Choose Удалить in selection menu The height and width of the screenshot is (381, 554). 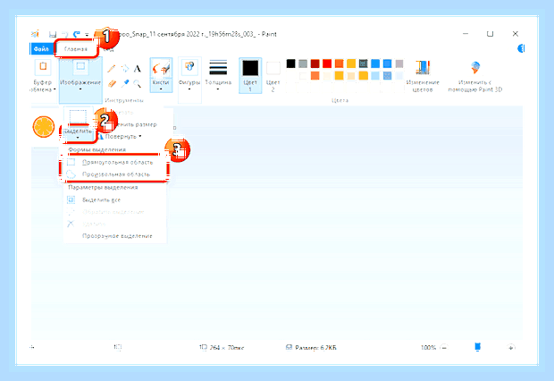tap(115, 224)
